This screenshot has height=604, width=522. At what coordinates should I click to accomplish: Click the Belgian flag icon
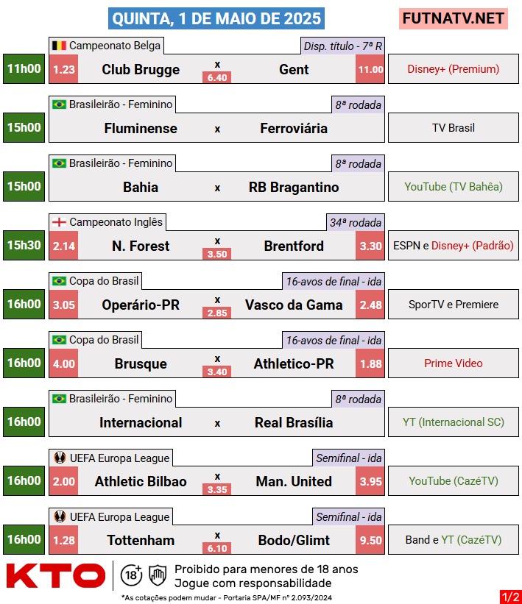tap(59, 46)
